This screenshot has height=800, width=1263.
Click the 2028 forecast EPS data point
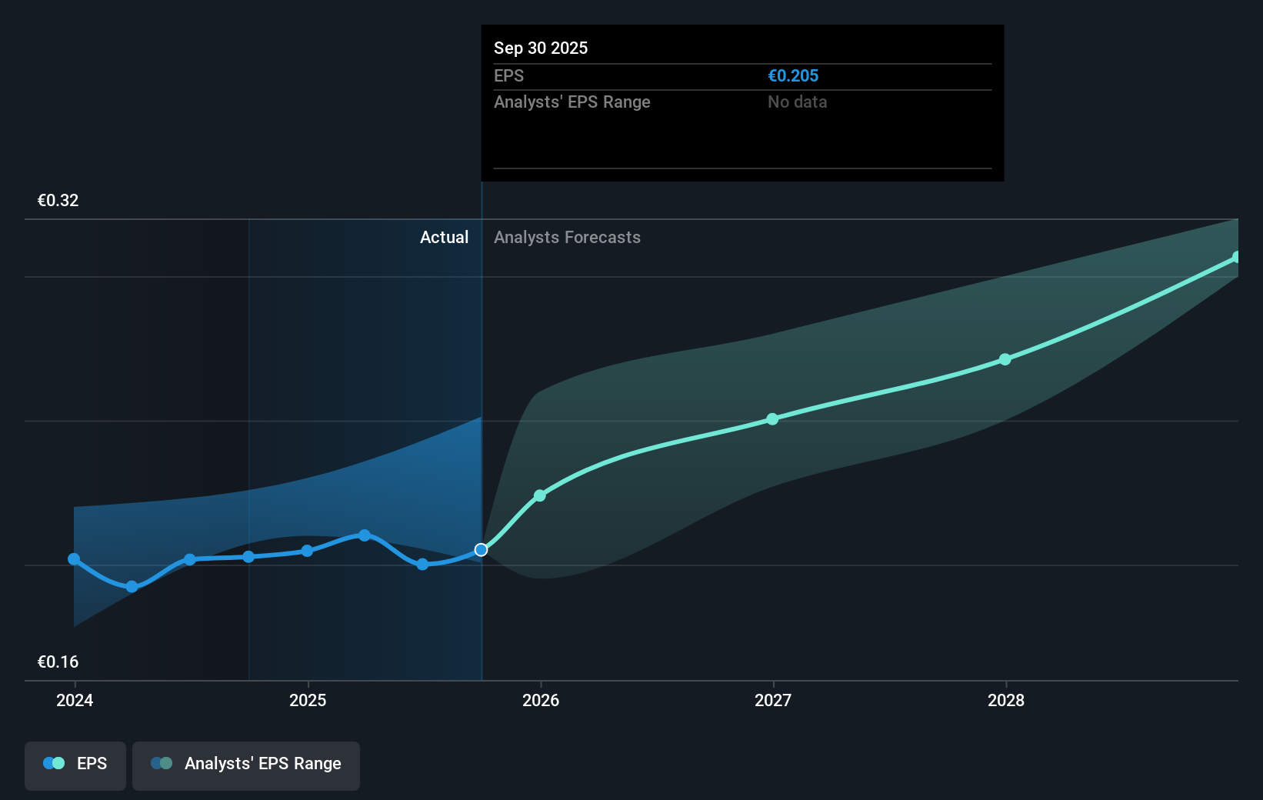coord(1005,359)
